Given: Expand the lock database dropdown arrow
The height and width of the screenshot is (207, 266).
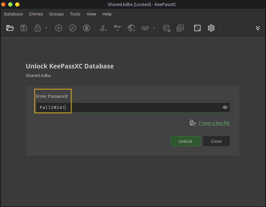Looking at the screenshot, I should (x=46, y=28).
